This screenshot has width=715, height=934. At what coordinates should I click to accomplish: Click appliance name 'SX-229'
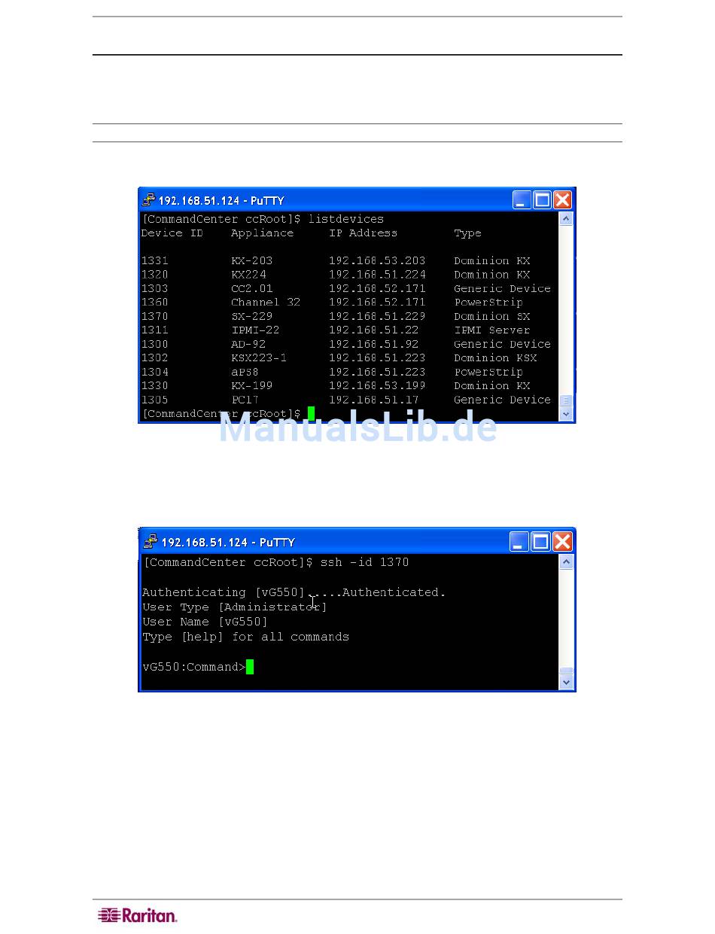(252, 316)
